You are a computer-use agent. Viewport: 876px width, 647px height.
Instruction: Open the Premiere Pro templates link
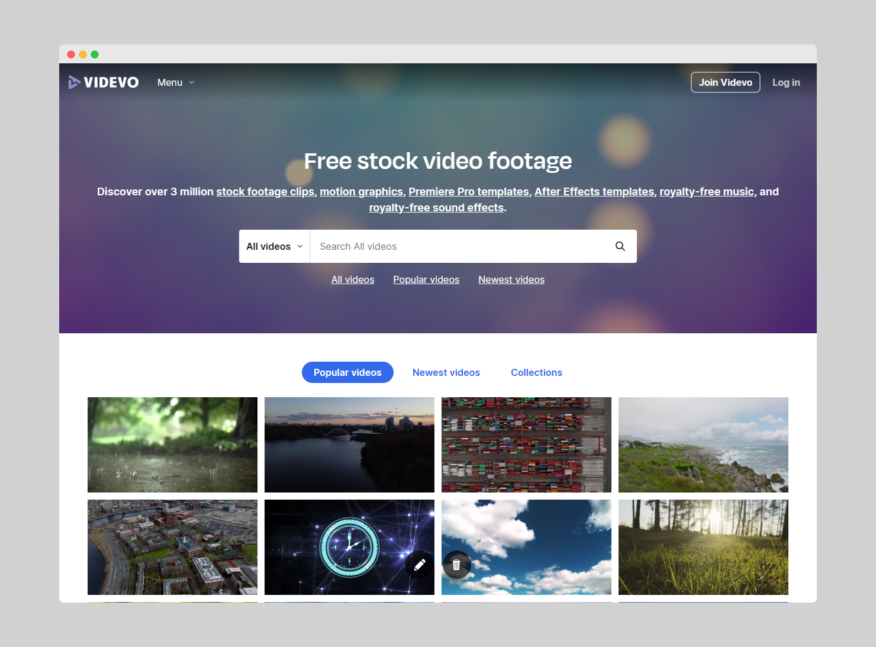pos(468,192)
